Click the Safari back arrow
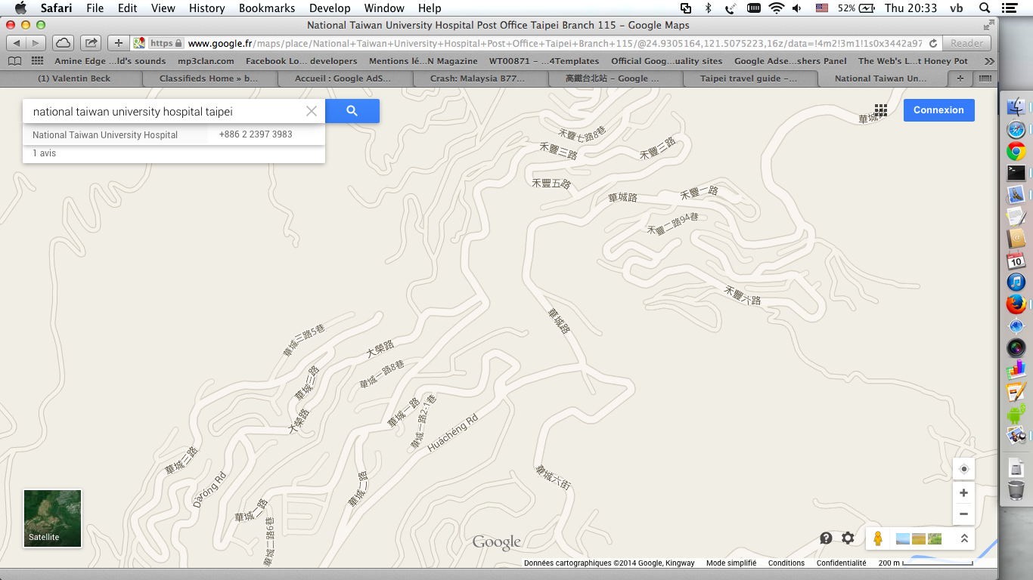 click(x=17, y=43)
